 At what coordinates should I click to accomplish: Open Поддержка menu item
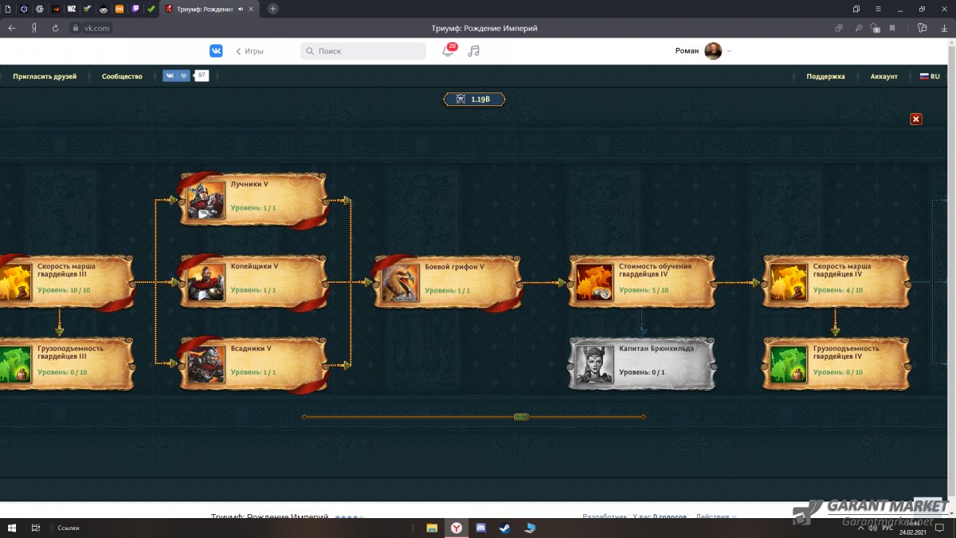[x=825, y=77]
